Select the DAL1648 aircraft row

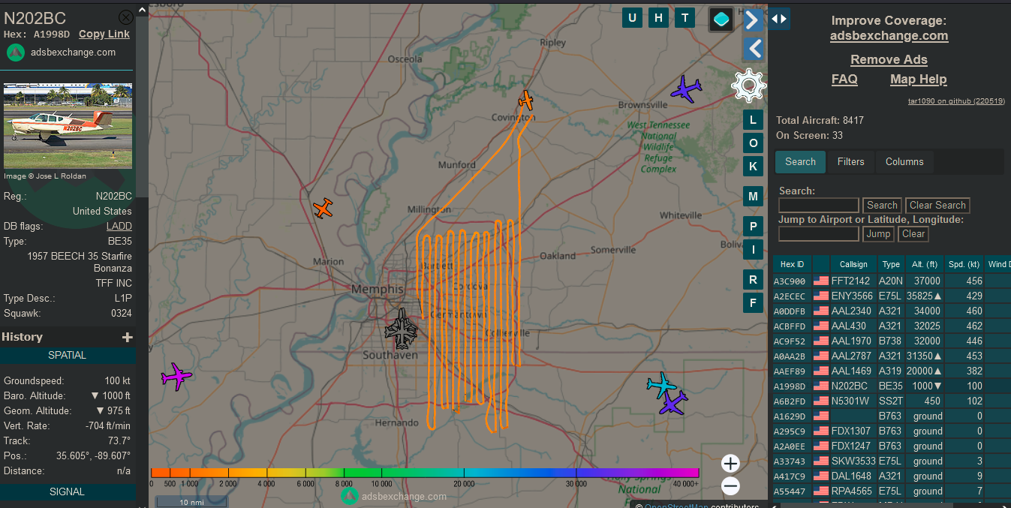(892, 476)
